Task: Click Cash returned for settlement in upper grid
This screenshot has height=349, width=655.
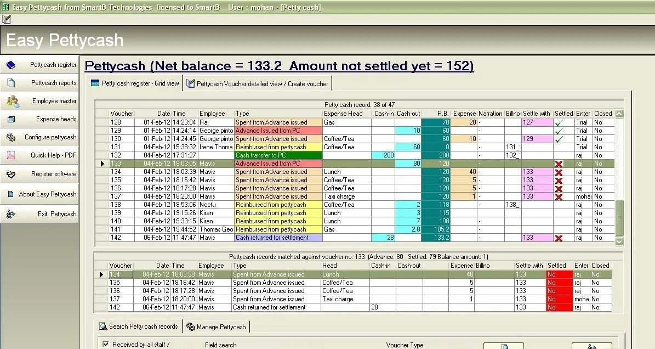Action: [278, 238]
